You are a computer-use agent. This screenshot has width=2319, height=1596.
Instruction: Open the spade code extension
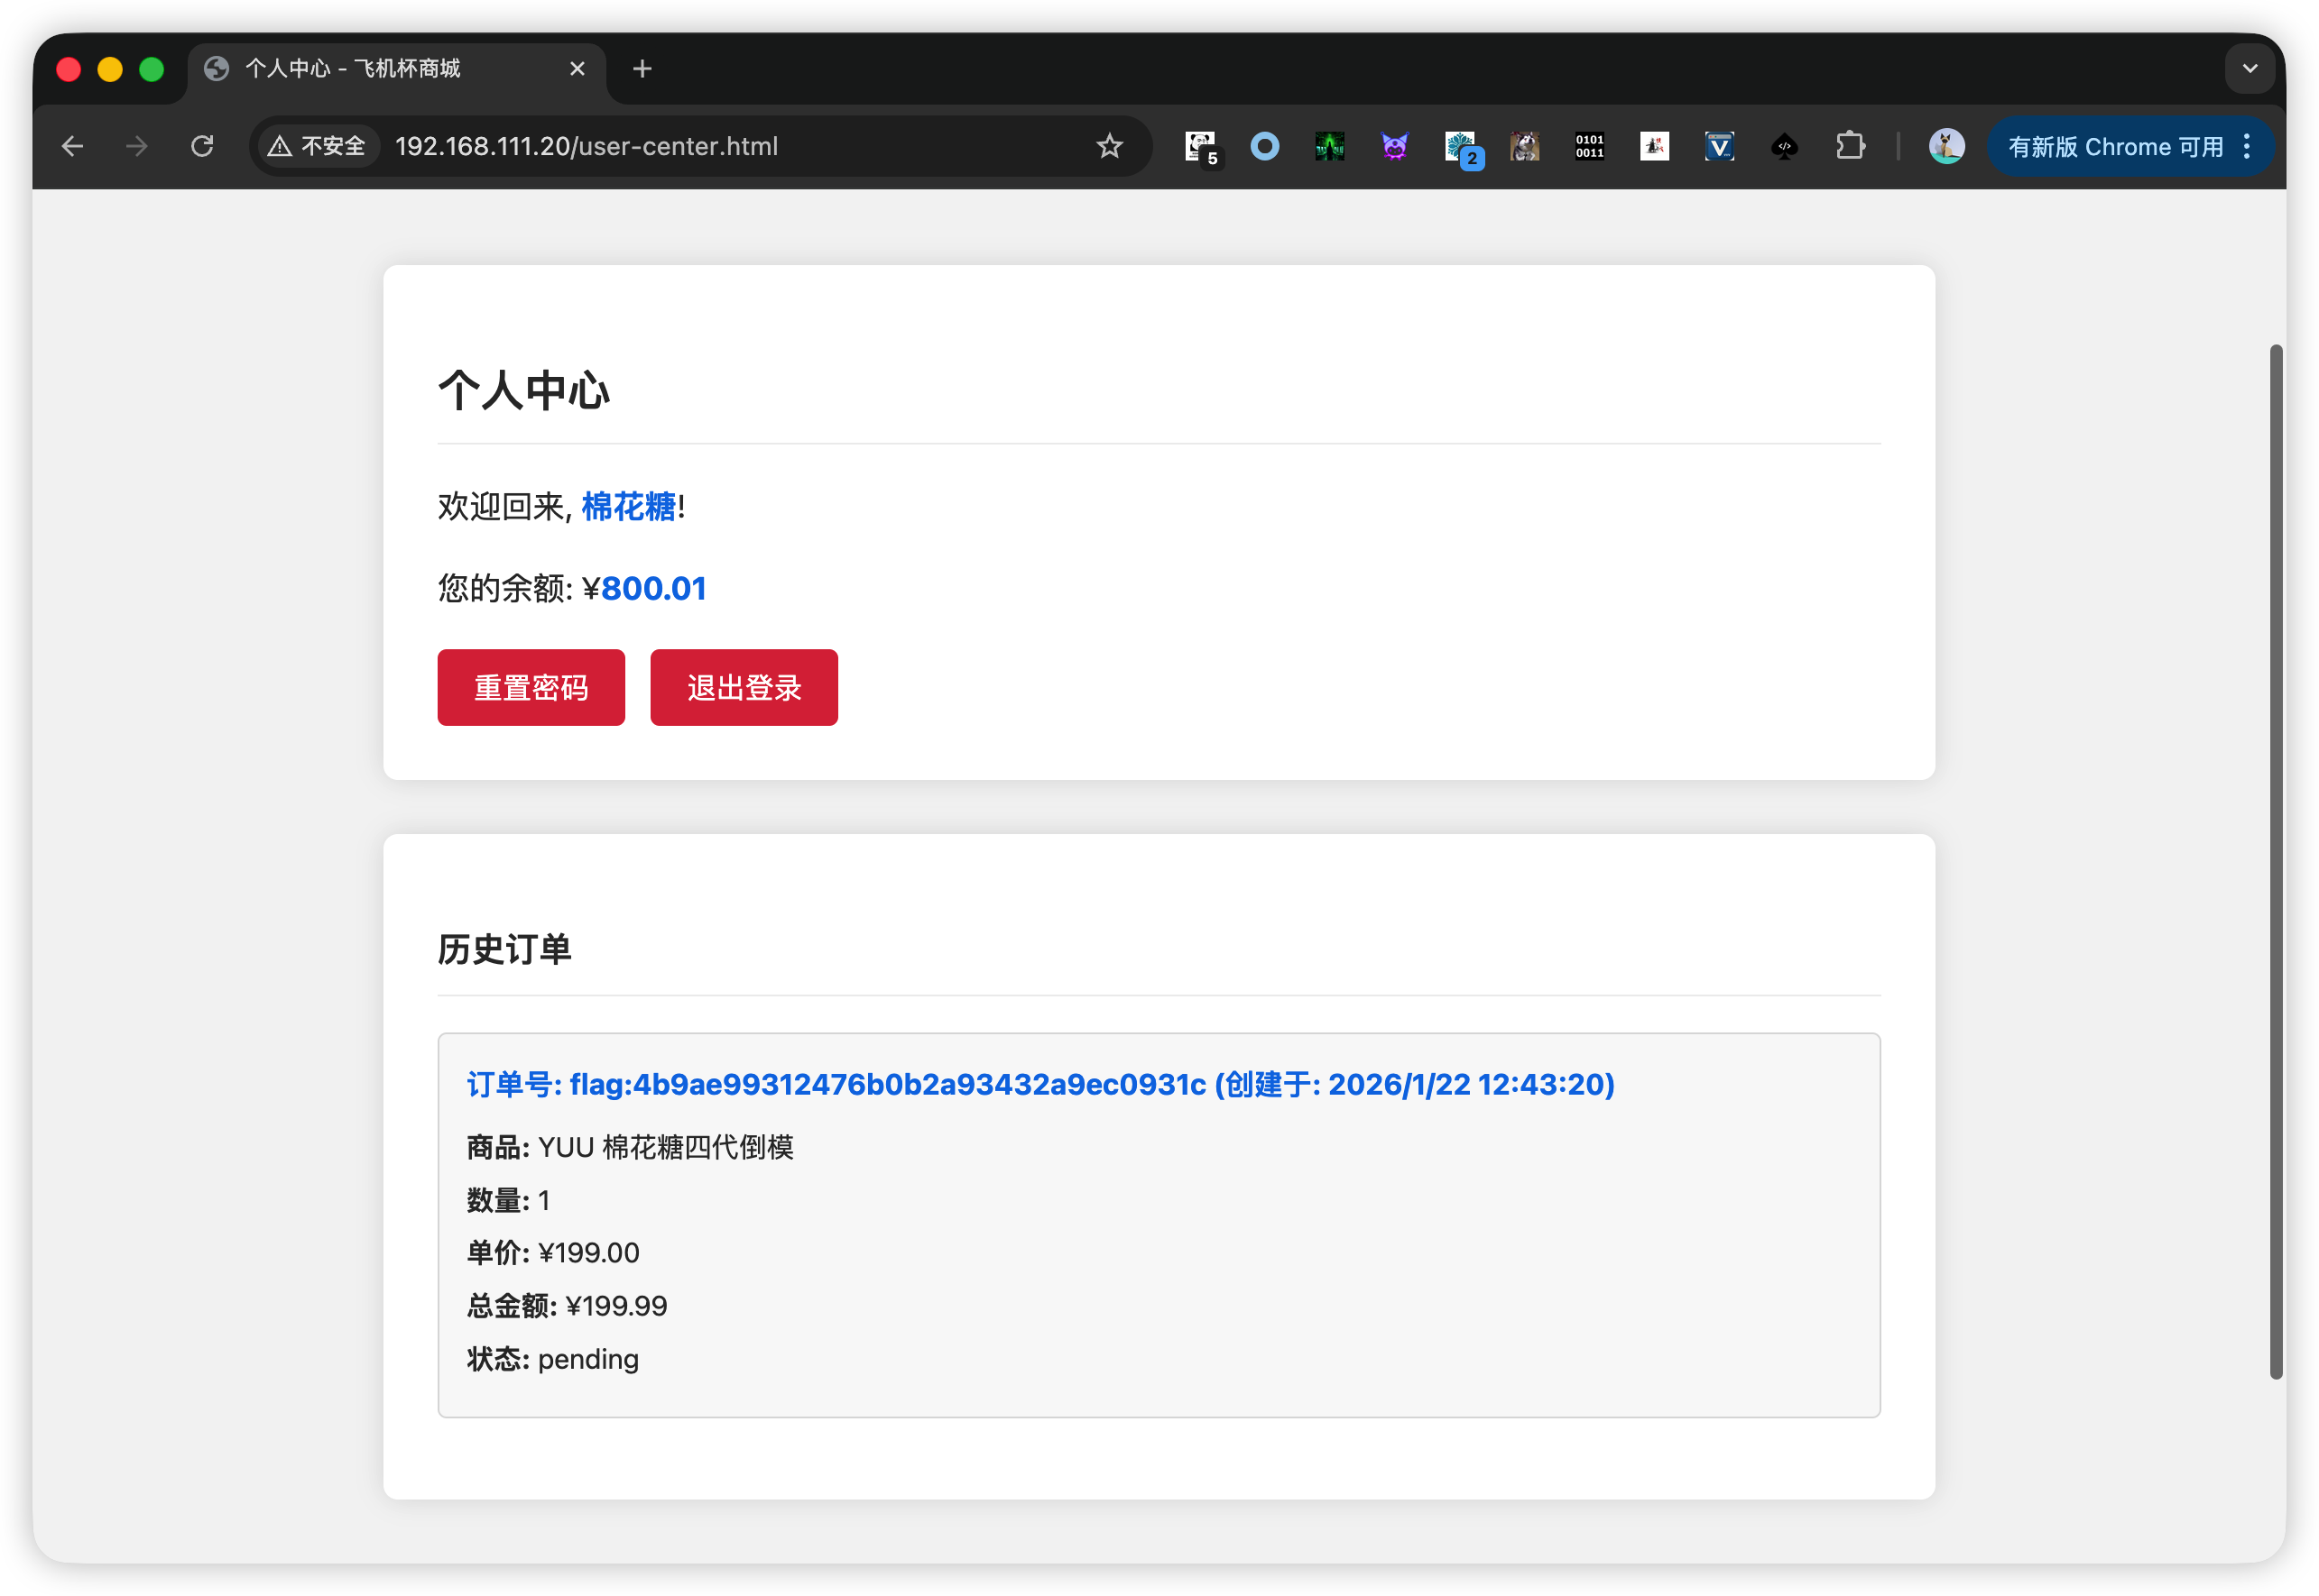(x=1784, y=146)
